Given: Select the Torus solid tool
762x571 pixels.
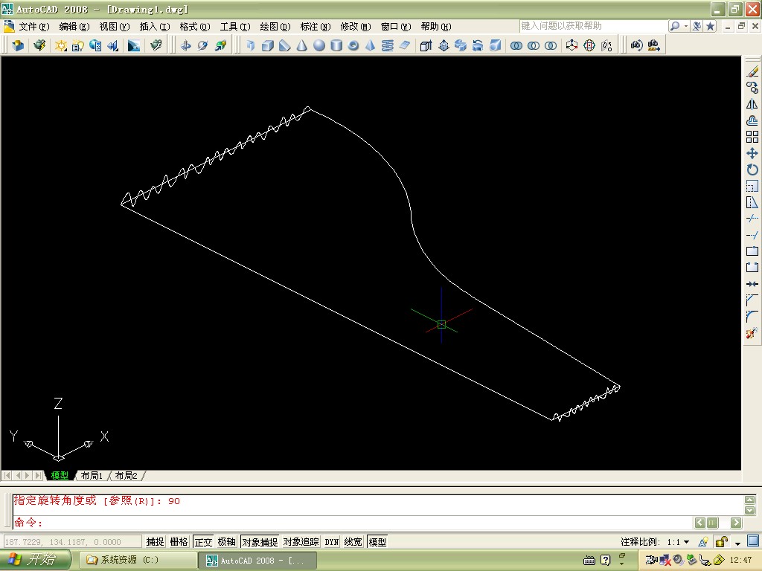Looking at the screenshot, I should [x=353, y=45].
